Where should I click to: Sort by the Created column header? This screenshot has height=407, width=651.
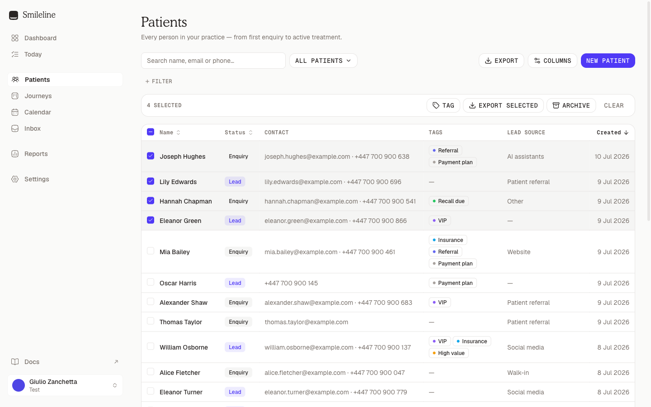pyautogui.click(x=613, y=133)
